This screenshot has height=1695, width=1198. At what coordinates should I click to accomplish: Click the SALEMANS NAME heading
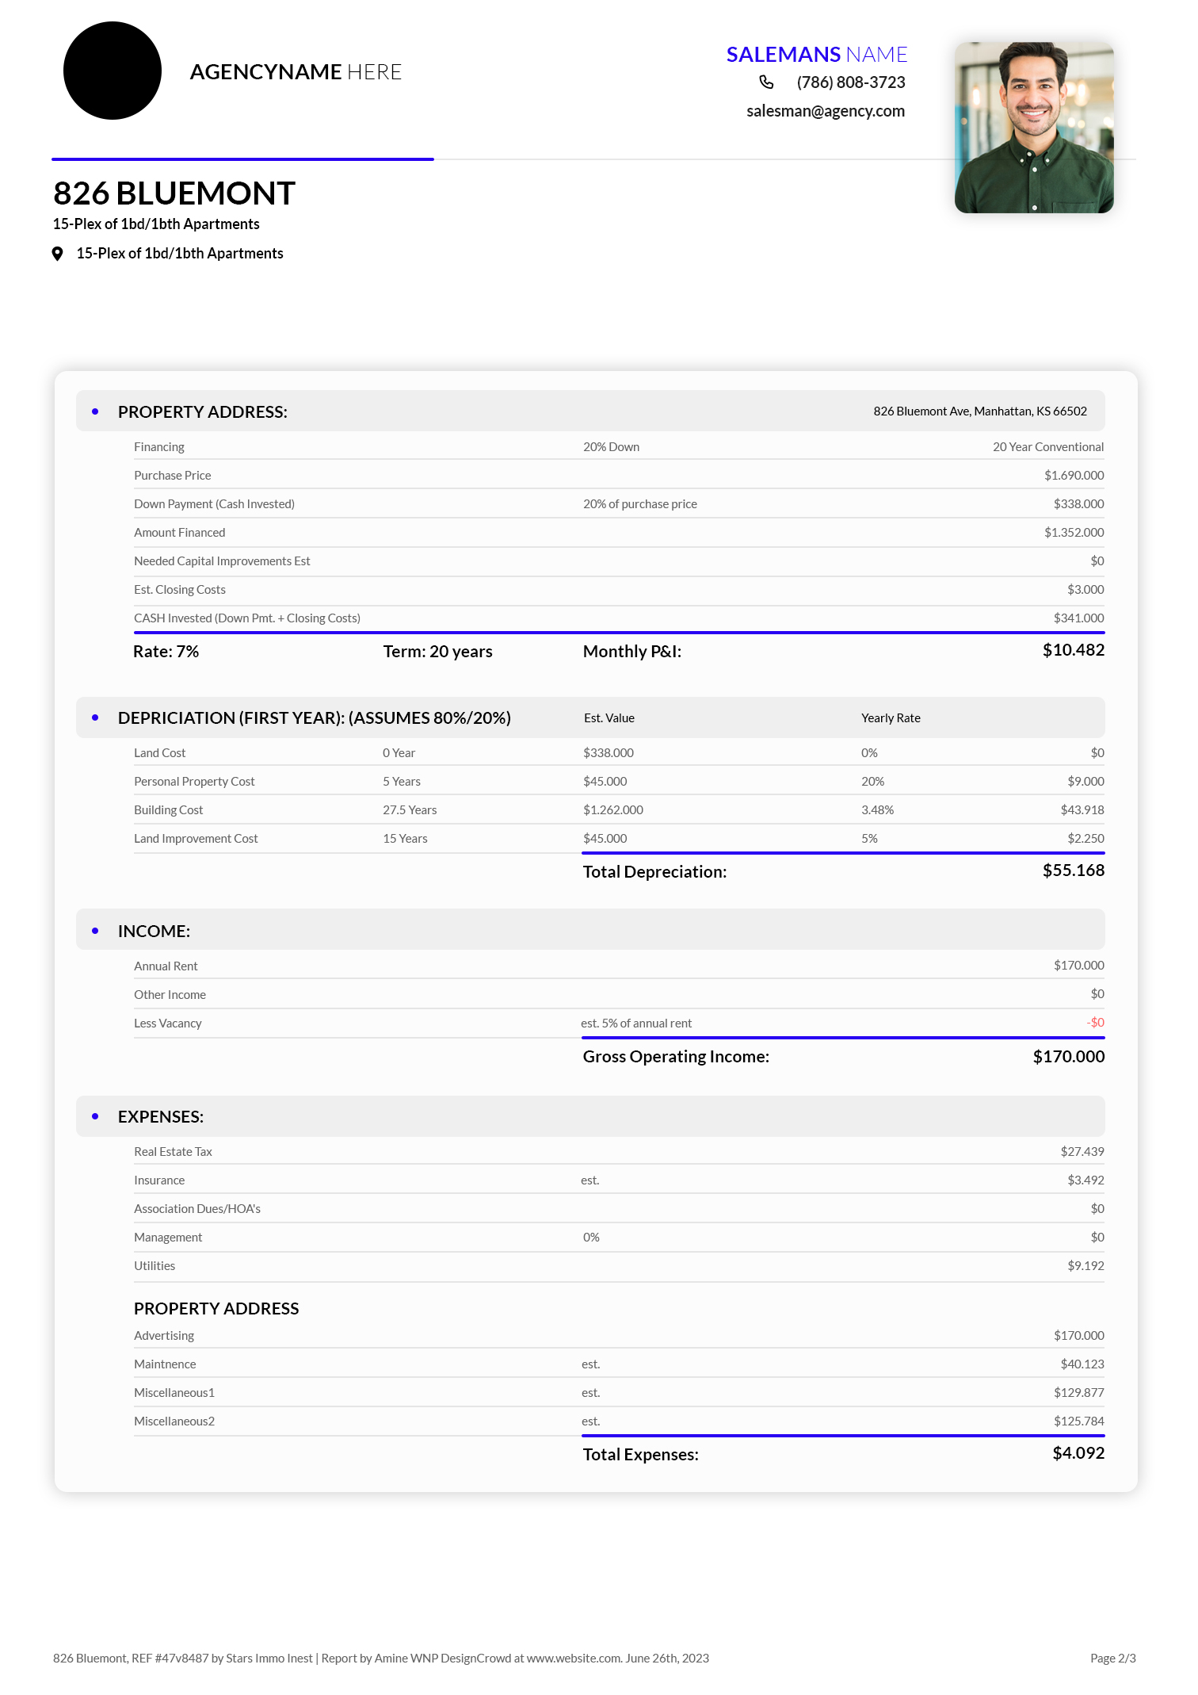(x=816, y=55)
